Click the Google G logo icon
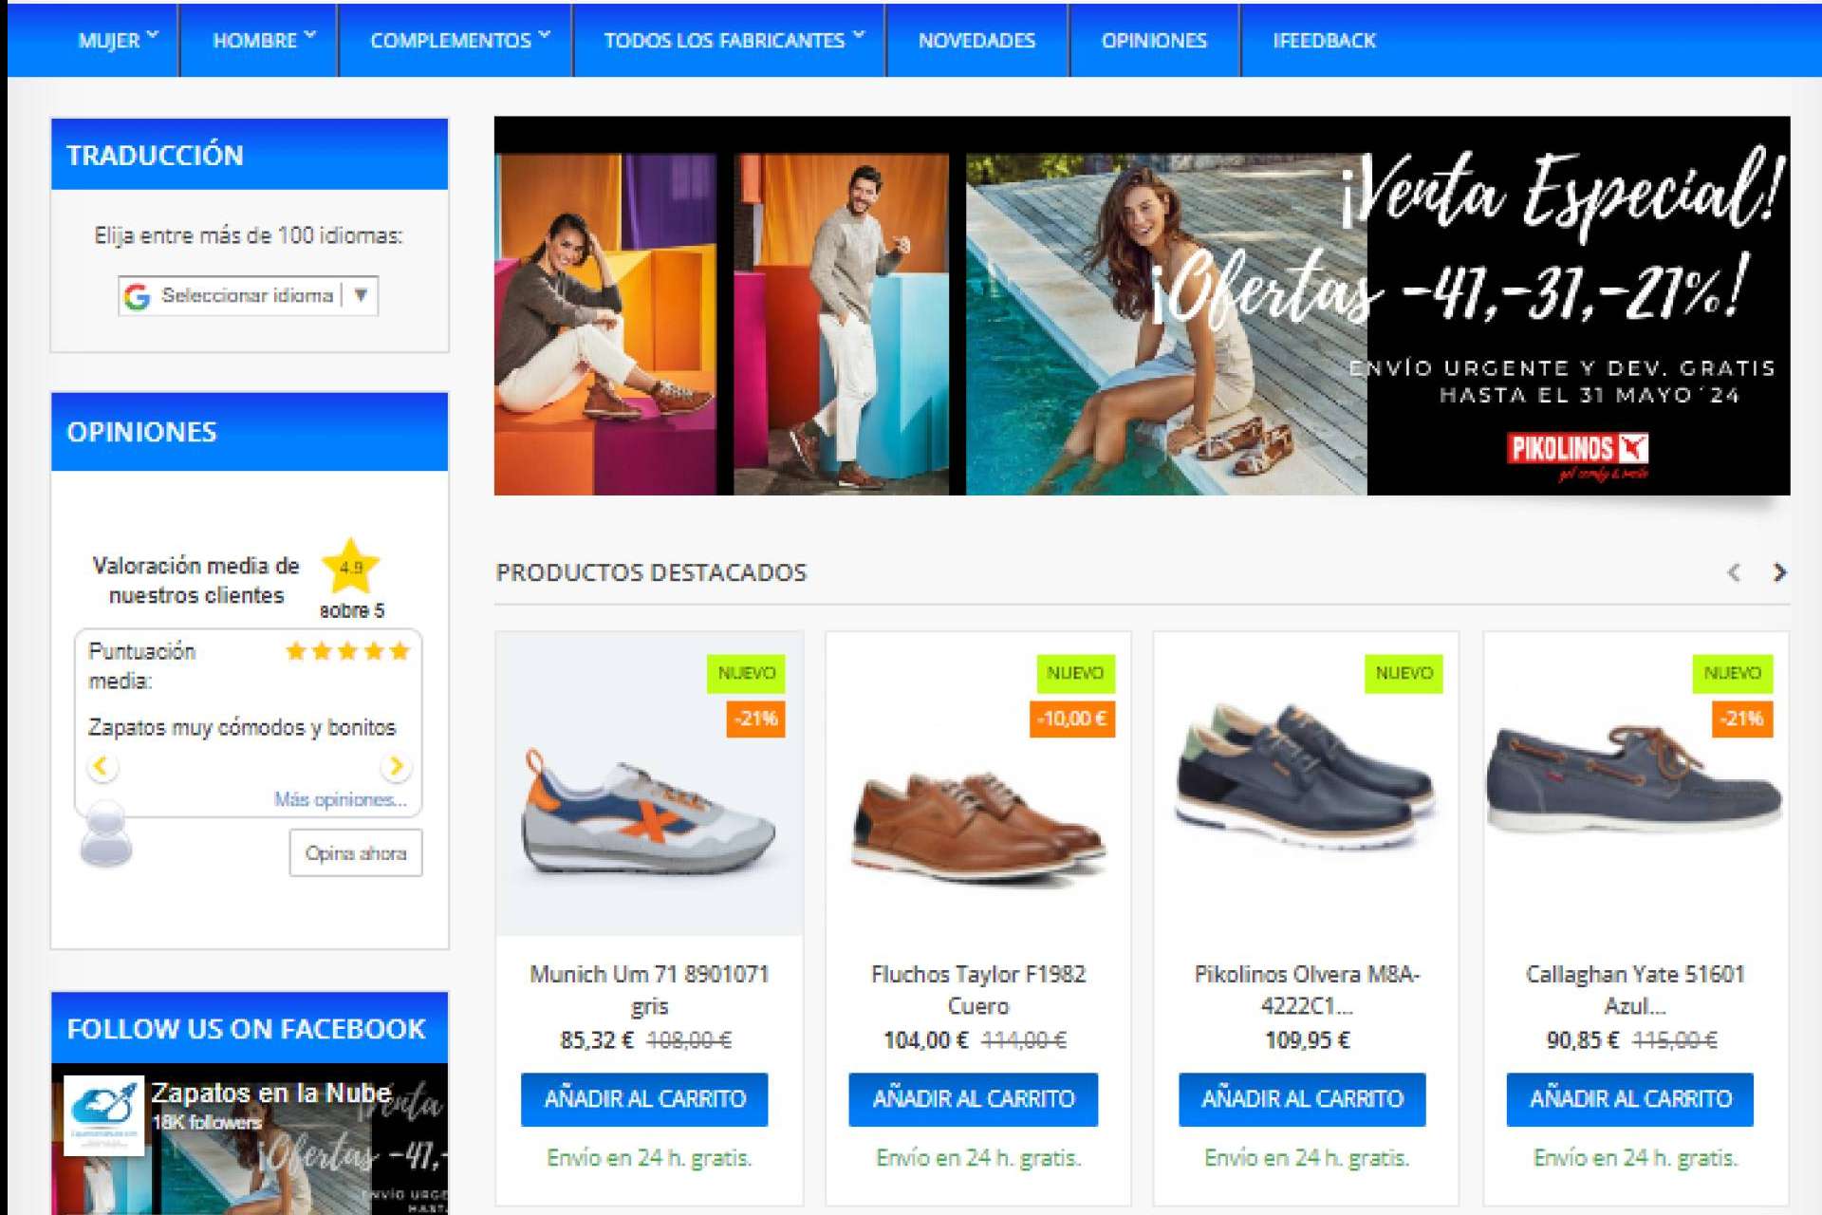Viewport: 1822px width, 1215px height. (x=138, y=296)
